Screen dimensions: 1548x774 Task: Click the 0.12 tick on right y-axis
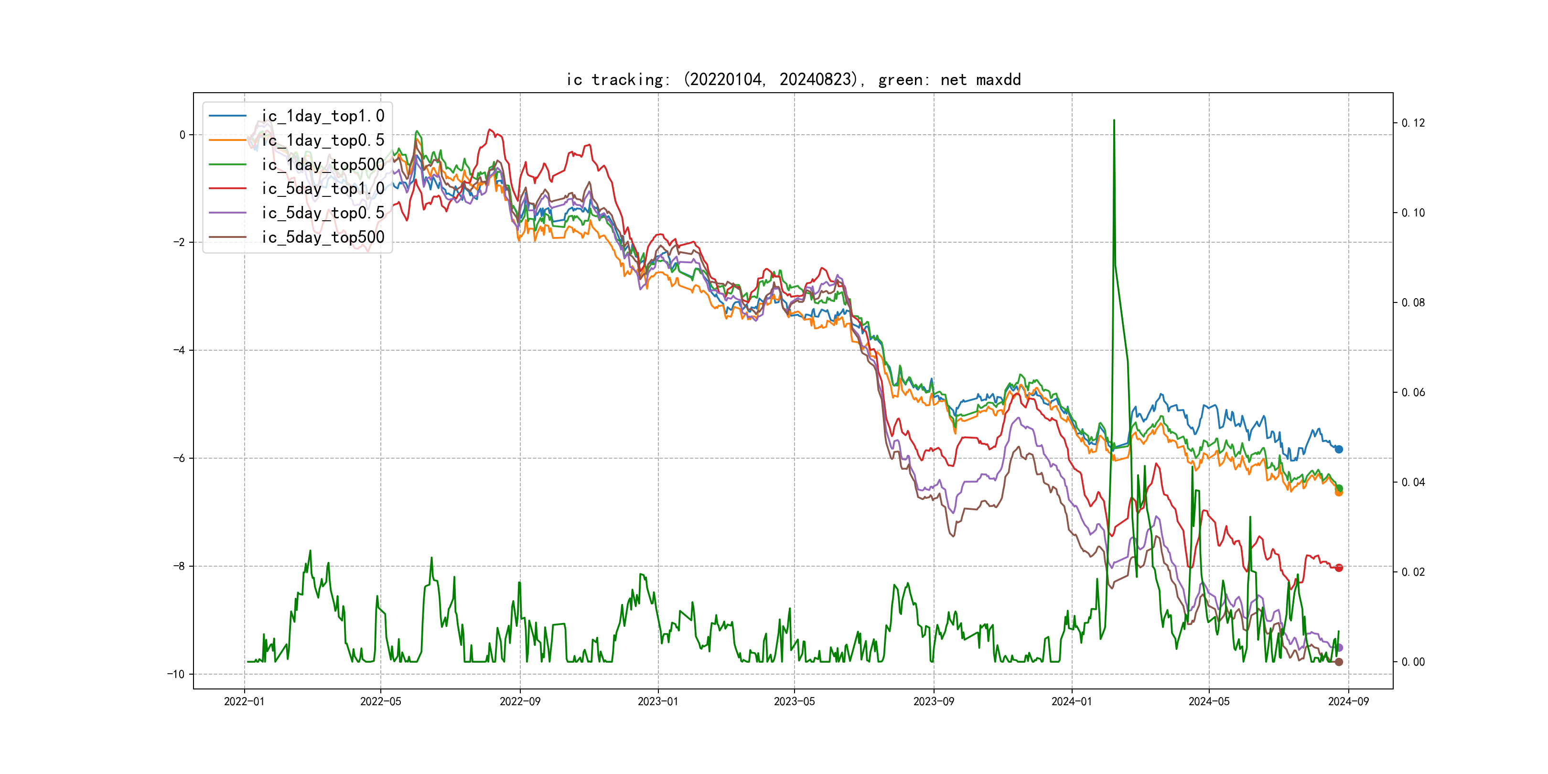pyautogui.click(x=1413, y=123)
